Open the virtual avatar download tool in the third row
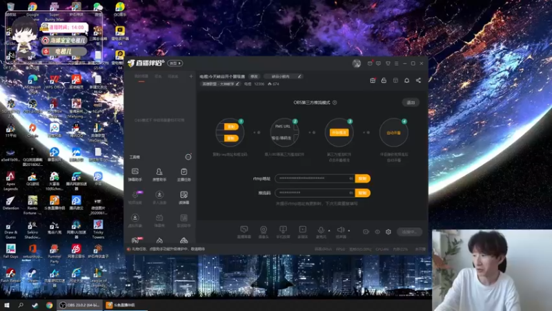Viewport: 552px width, 311px height. pyautogui.click(x=135, y=220)
